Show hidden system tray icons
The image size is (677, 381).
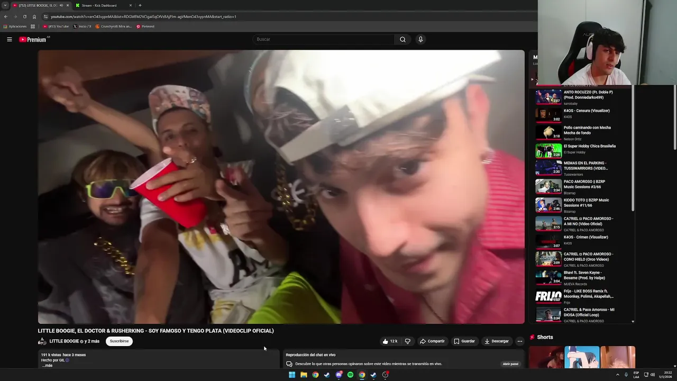[x=617, y=375]
